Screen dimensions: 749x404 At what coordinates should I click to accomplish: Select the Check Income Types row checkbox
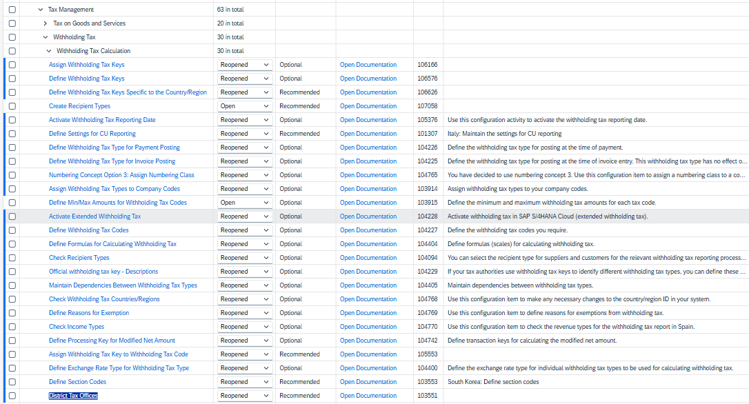click(12, 327)
